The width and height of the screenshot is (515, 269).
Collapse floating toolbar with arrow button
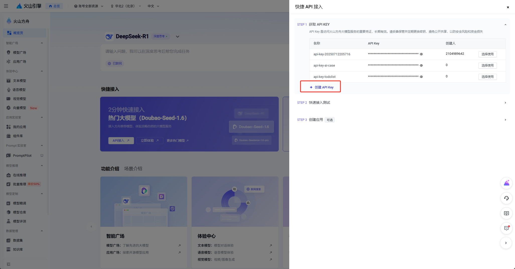[x=506, y=243]
